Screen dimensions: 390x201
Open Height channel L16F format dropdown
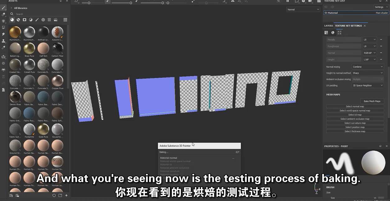370,59
